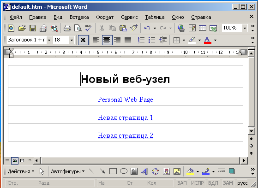Expand border style dropdown arrow
This screenshot has width=258, height=188.
[184, 40]
